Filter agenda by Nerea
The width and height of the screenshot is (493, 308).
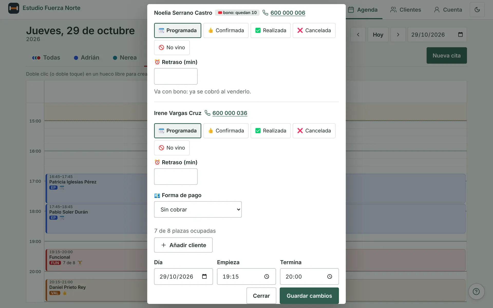click(125, 58)
